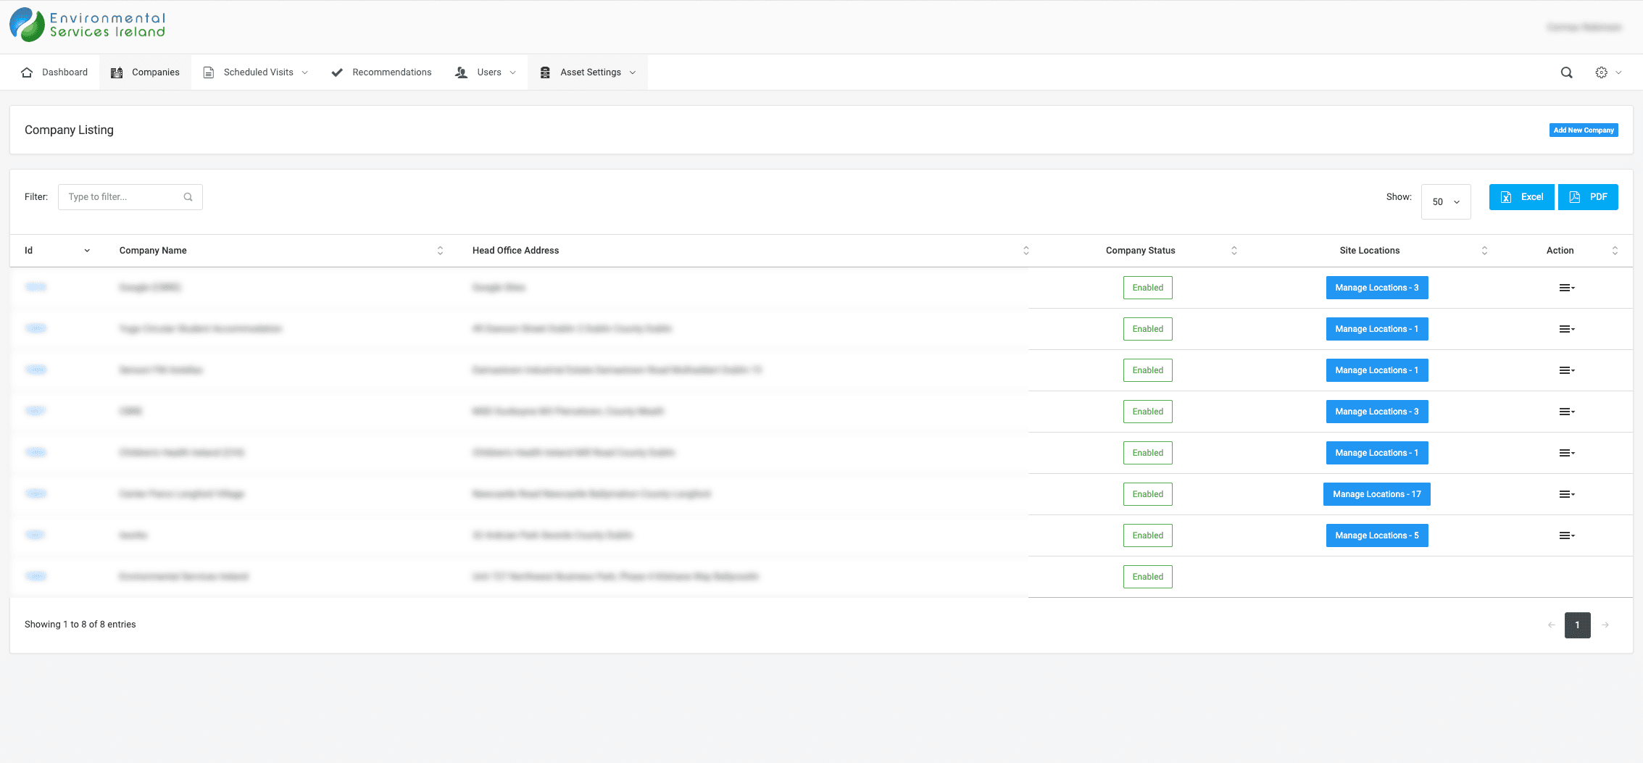The height and width of the screenshot is (763, 1643).
Task: Click the filter box magnifier icon
Action: 188,197
